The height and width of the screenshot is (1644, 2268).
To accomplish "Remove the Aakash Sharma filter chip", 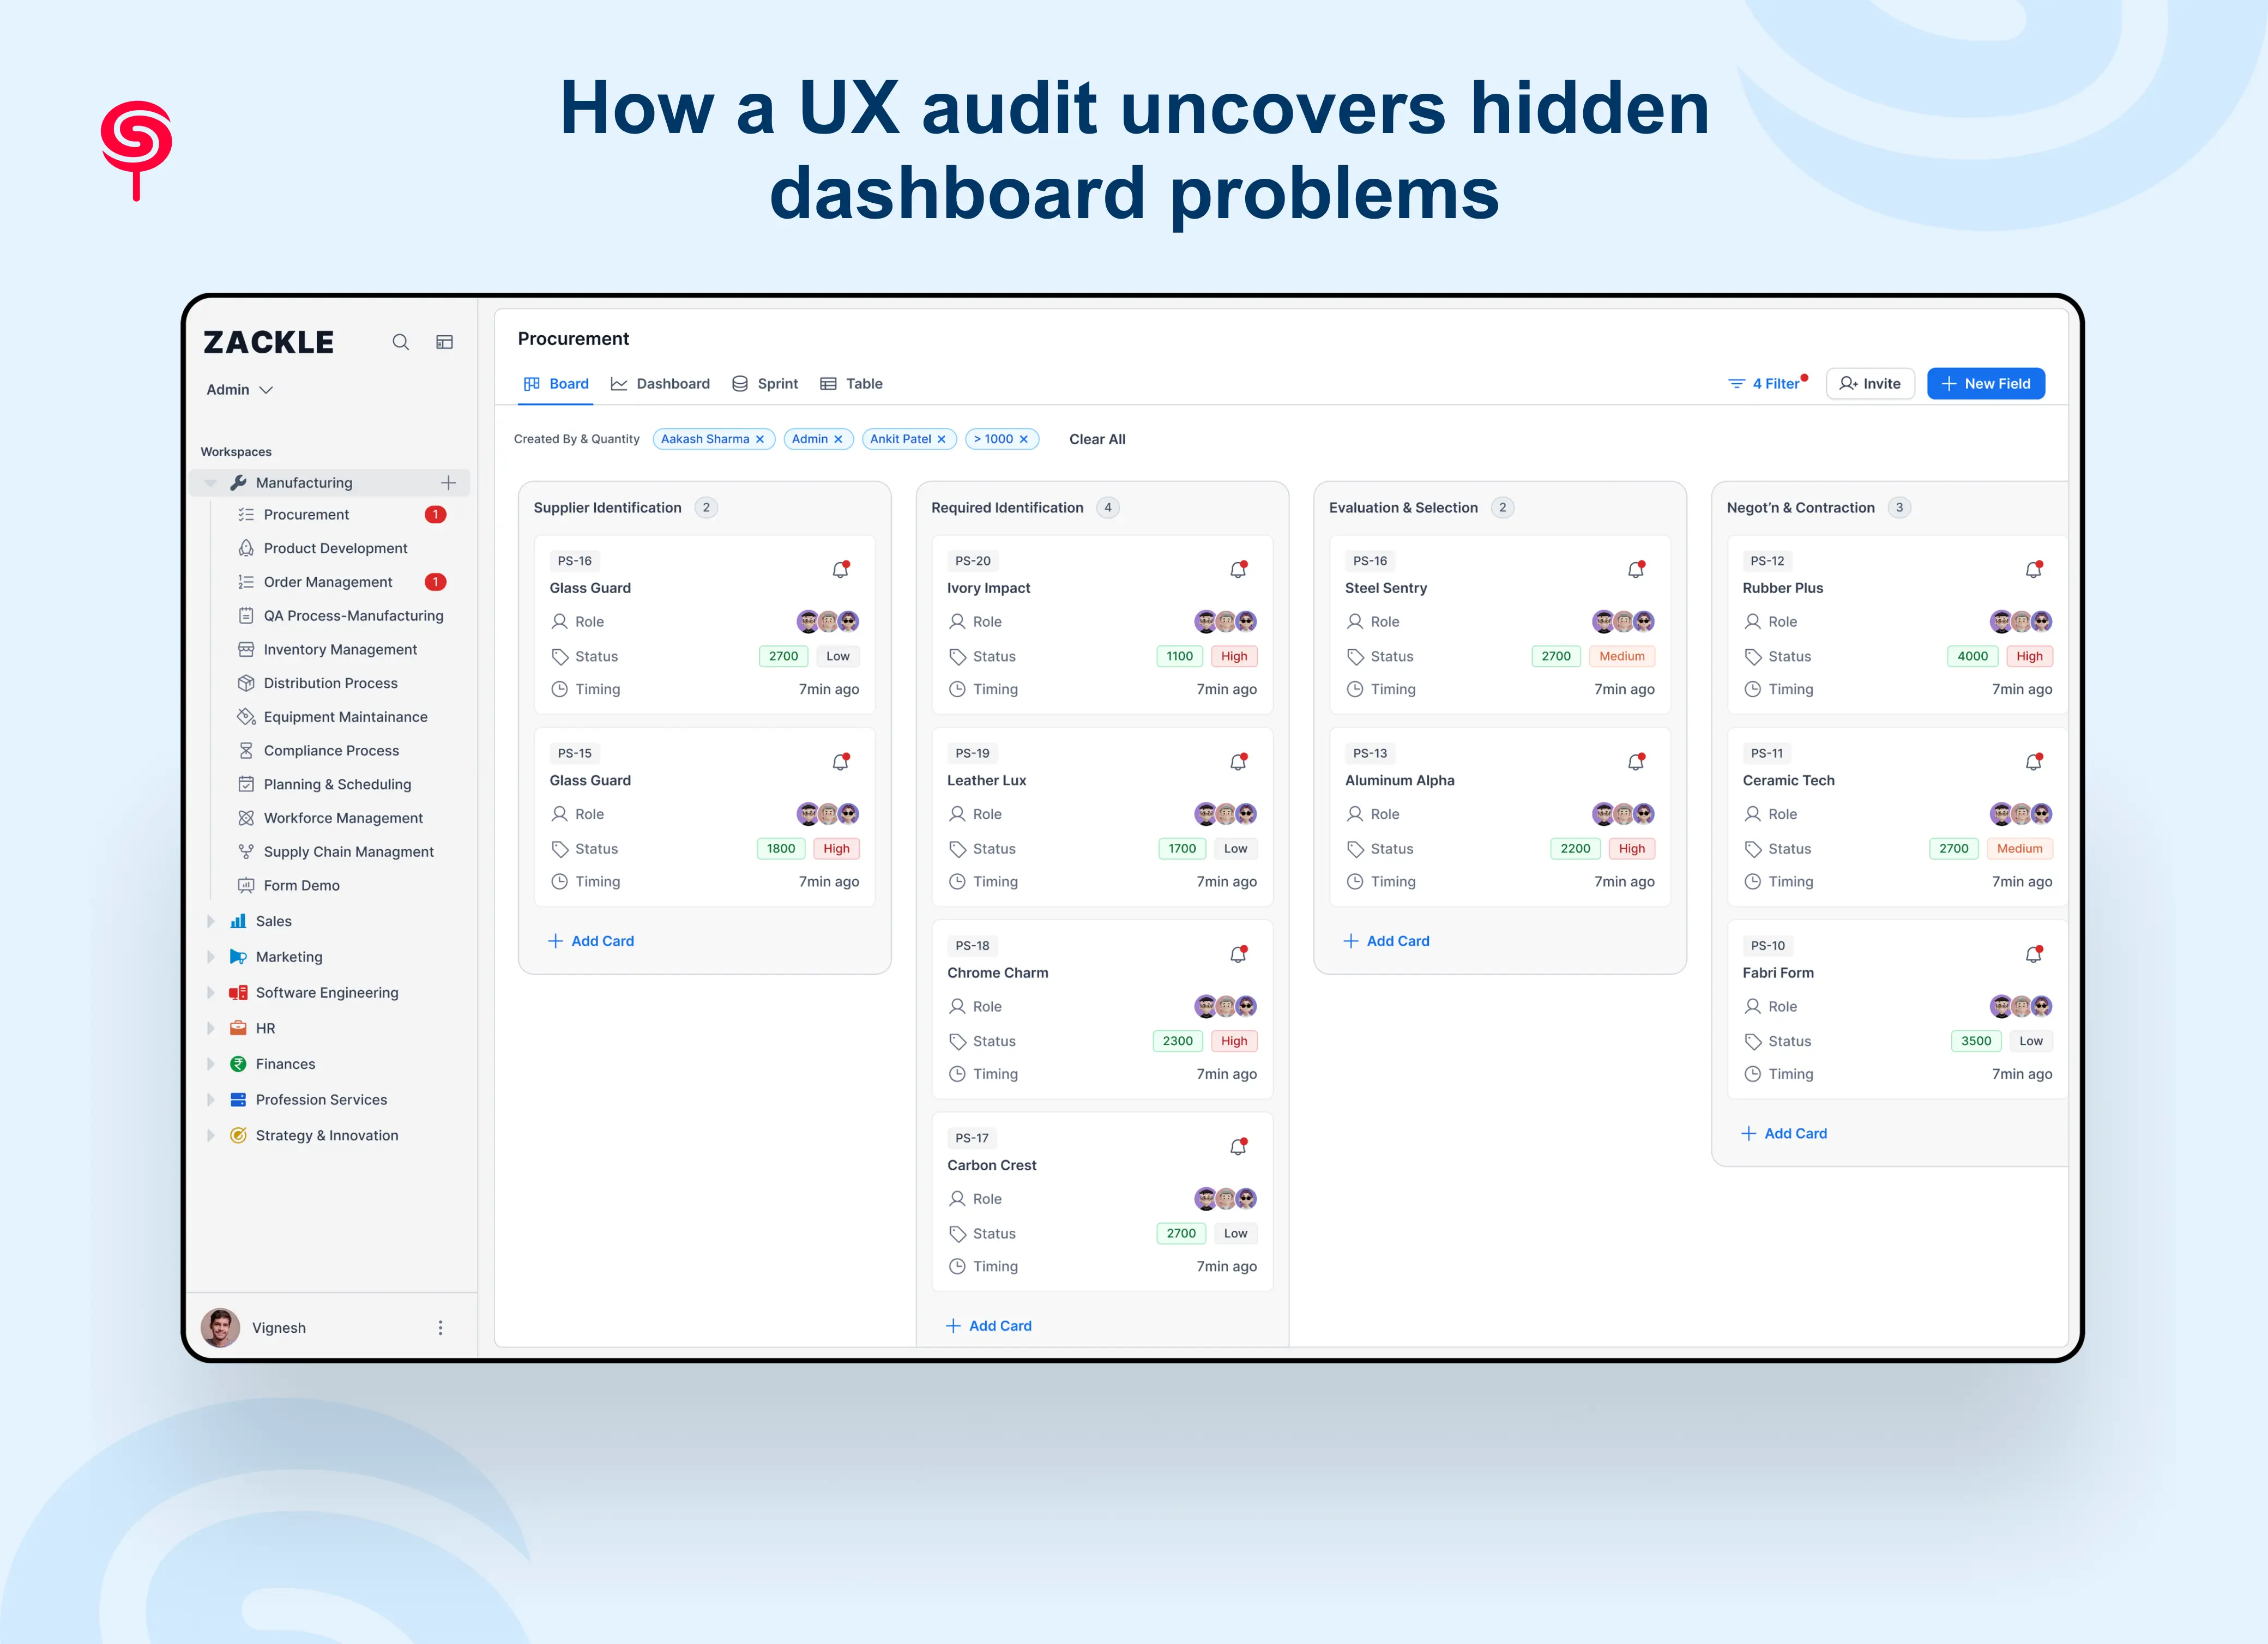I will point(760,439).
